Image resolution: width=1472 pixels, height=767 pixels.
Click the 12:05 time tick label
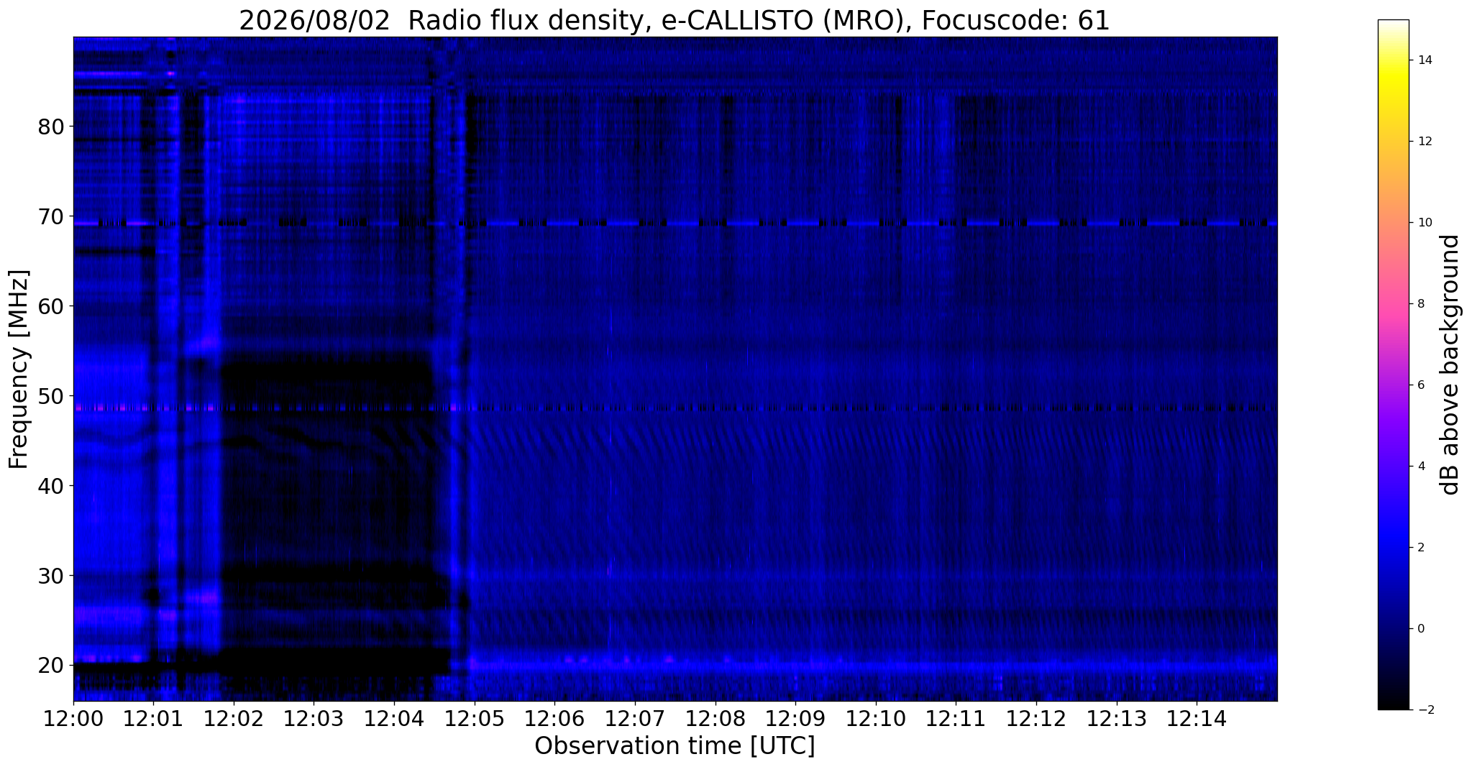point(474,719)
